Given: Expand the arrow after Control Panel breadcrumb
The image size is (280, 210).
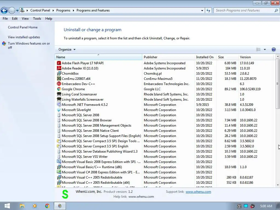Looking at the screenshot, I should click(x=53, y=11).
